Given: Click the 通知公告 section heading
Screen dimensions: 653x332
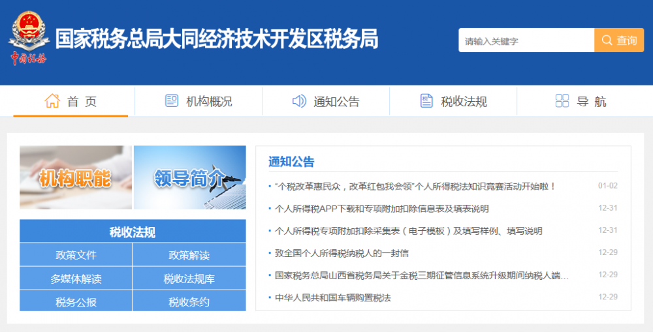Looking at the screenshot, I should 291,162.
